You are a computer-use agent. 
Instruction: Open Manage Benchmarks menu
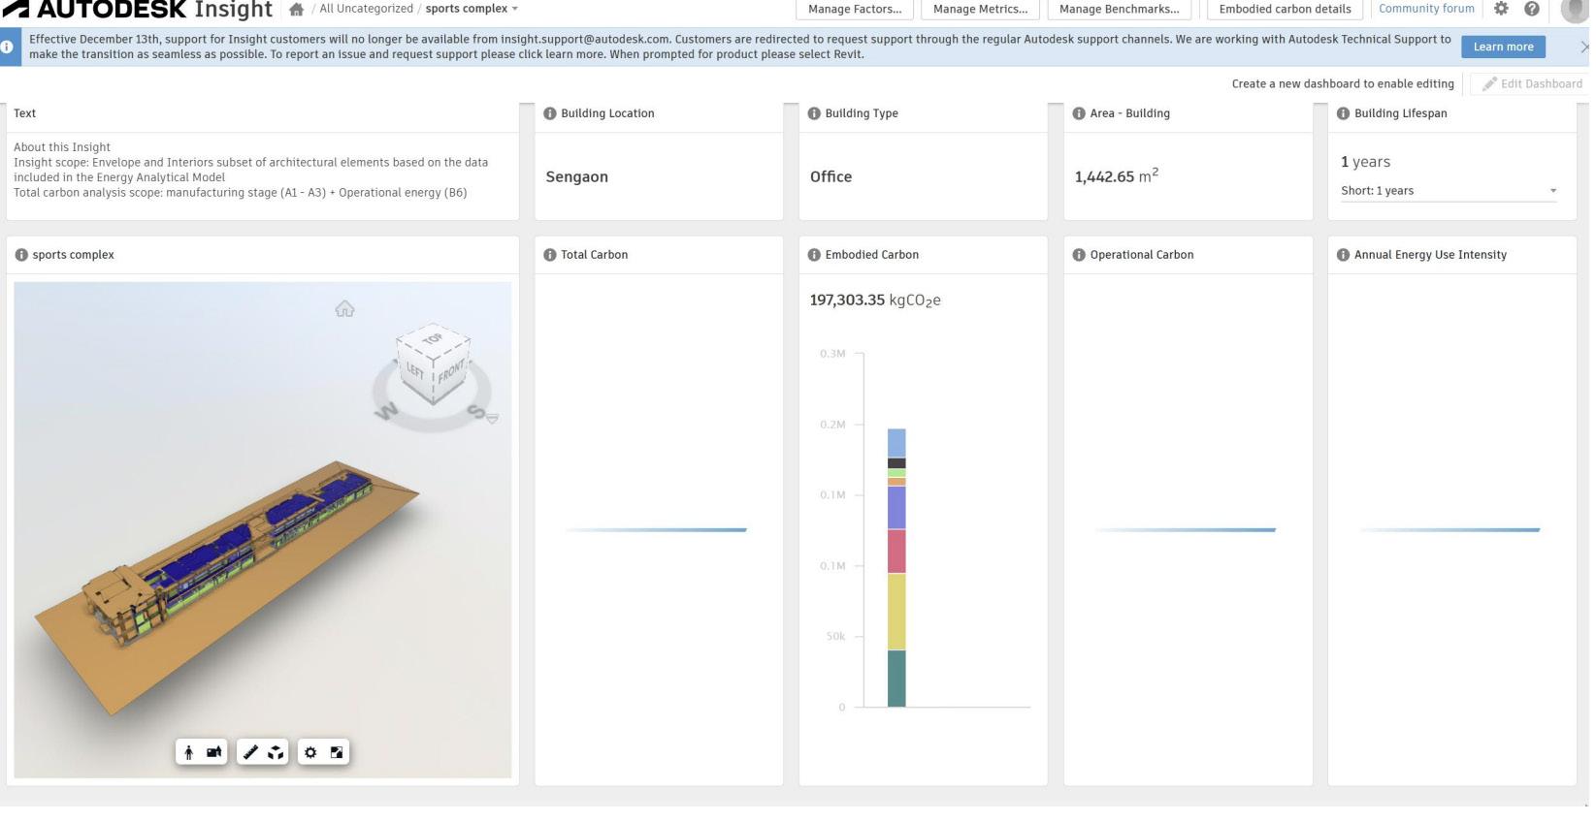click(x=1119, y=9)
